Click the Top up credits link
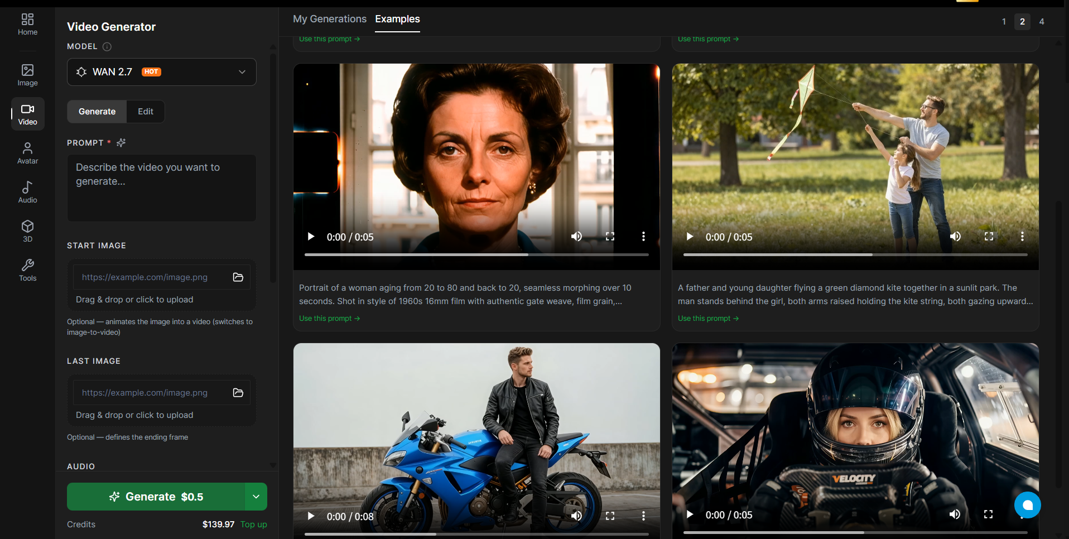 point(253,524)
